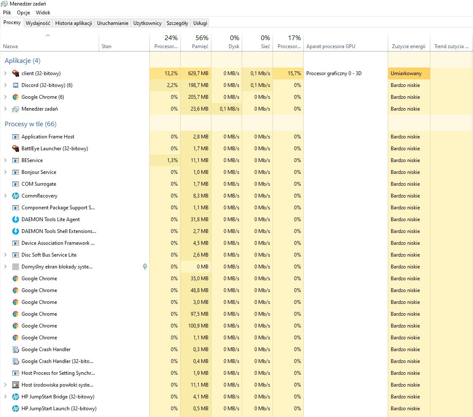473x417 pixels.
Task: Click the client (32-bitowy) process icon
Action: click(x=15, y=73)
